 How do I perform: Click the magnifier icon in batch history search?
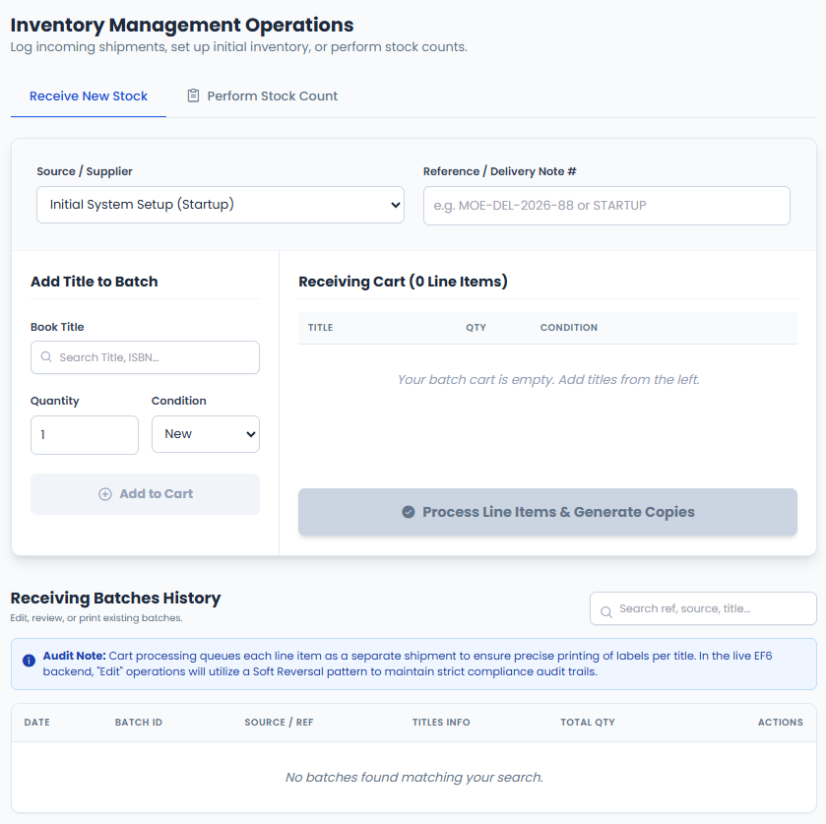point(606,611)
